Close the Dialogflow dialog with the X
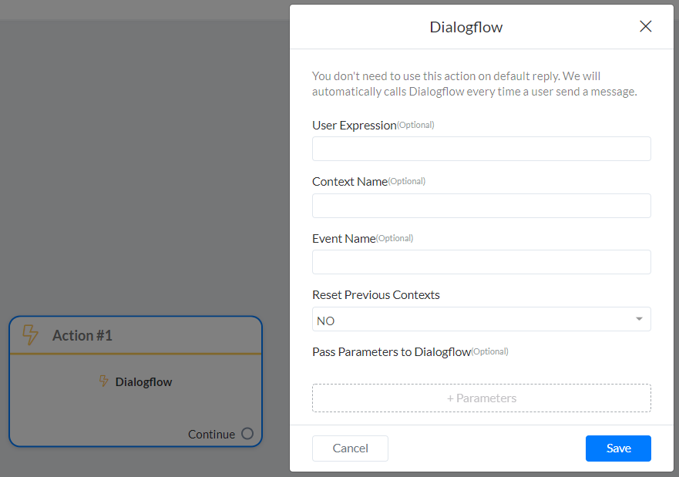Screen dimensions: 679x477 [646, 26]
